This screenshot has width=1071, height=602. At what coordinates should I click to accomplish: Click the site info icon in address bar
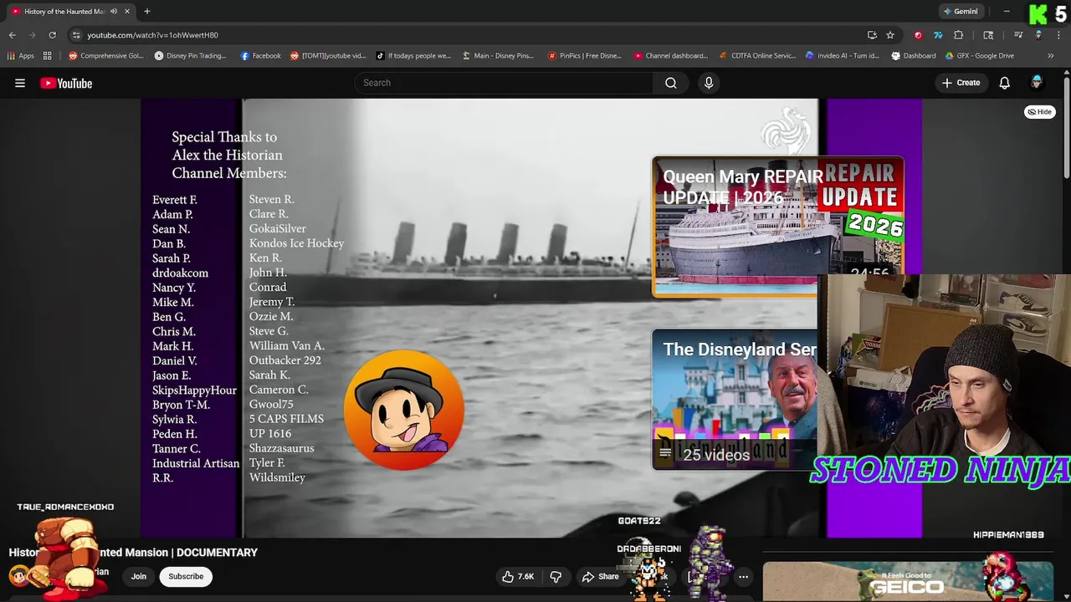(76, 35)
